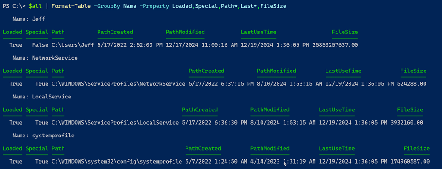
Task: Click the PS C:\> prompt text
Action: pos(14,6)
